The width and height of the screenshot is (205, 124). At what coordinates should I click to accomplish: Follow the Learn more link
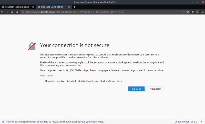coord(47,75)
